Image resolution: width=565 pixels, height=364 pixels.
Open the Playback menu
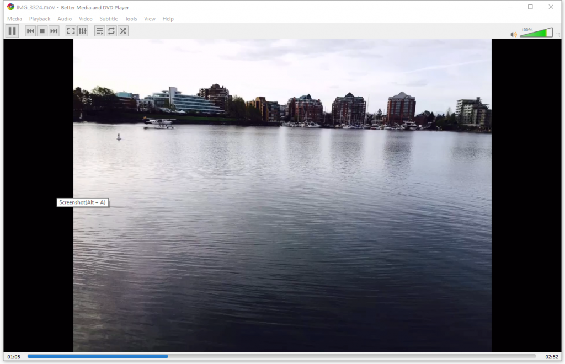(x=40, y=19)
